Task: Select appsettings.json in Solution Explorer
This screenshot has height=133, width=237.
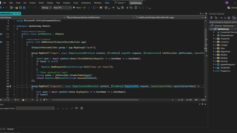Action: [x=228, y=64]
